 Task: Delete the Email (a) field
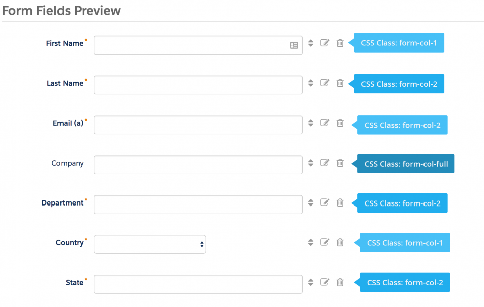pos(340,123)
